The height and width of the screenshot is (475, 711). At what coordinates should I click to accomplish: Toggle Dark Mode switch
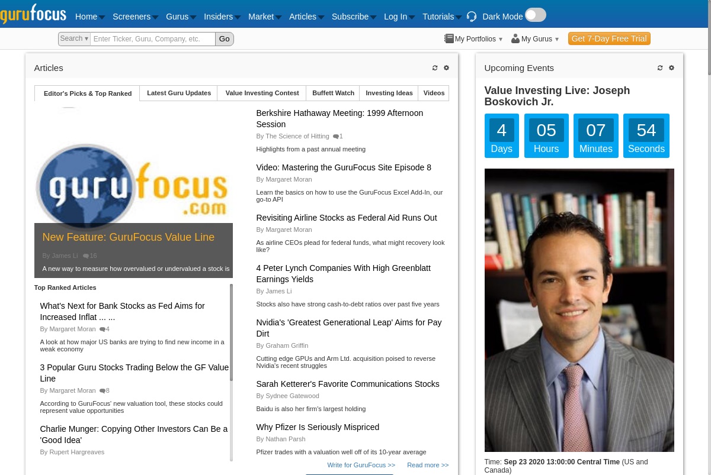(536, 15)
